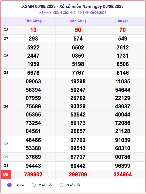Click Kiên Giang G8 number 50
146x194 pixels.
(78, 30)
